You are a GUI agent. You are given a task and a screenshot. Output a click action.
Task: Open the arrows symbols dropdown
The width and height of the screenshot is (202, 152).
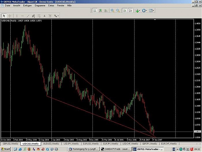57,16
